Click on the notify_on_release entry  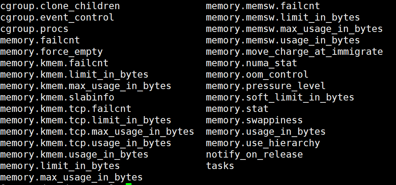[x=254, y=155]
